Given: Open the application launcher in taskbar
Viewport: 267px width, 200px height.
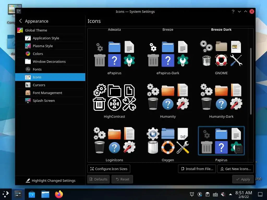Looking at the screenshot, I should [x=6, y=194].
